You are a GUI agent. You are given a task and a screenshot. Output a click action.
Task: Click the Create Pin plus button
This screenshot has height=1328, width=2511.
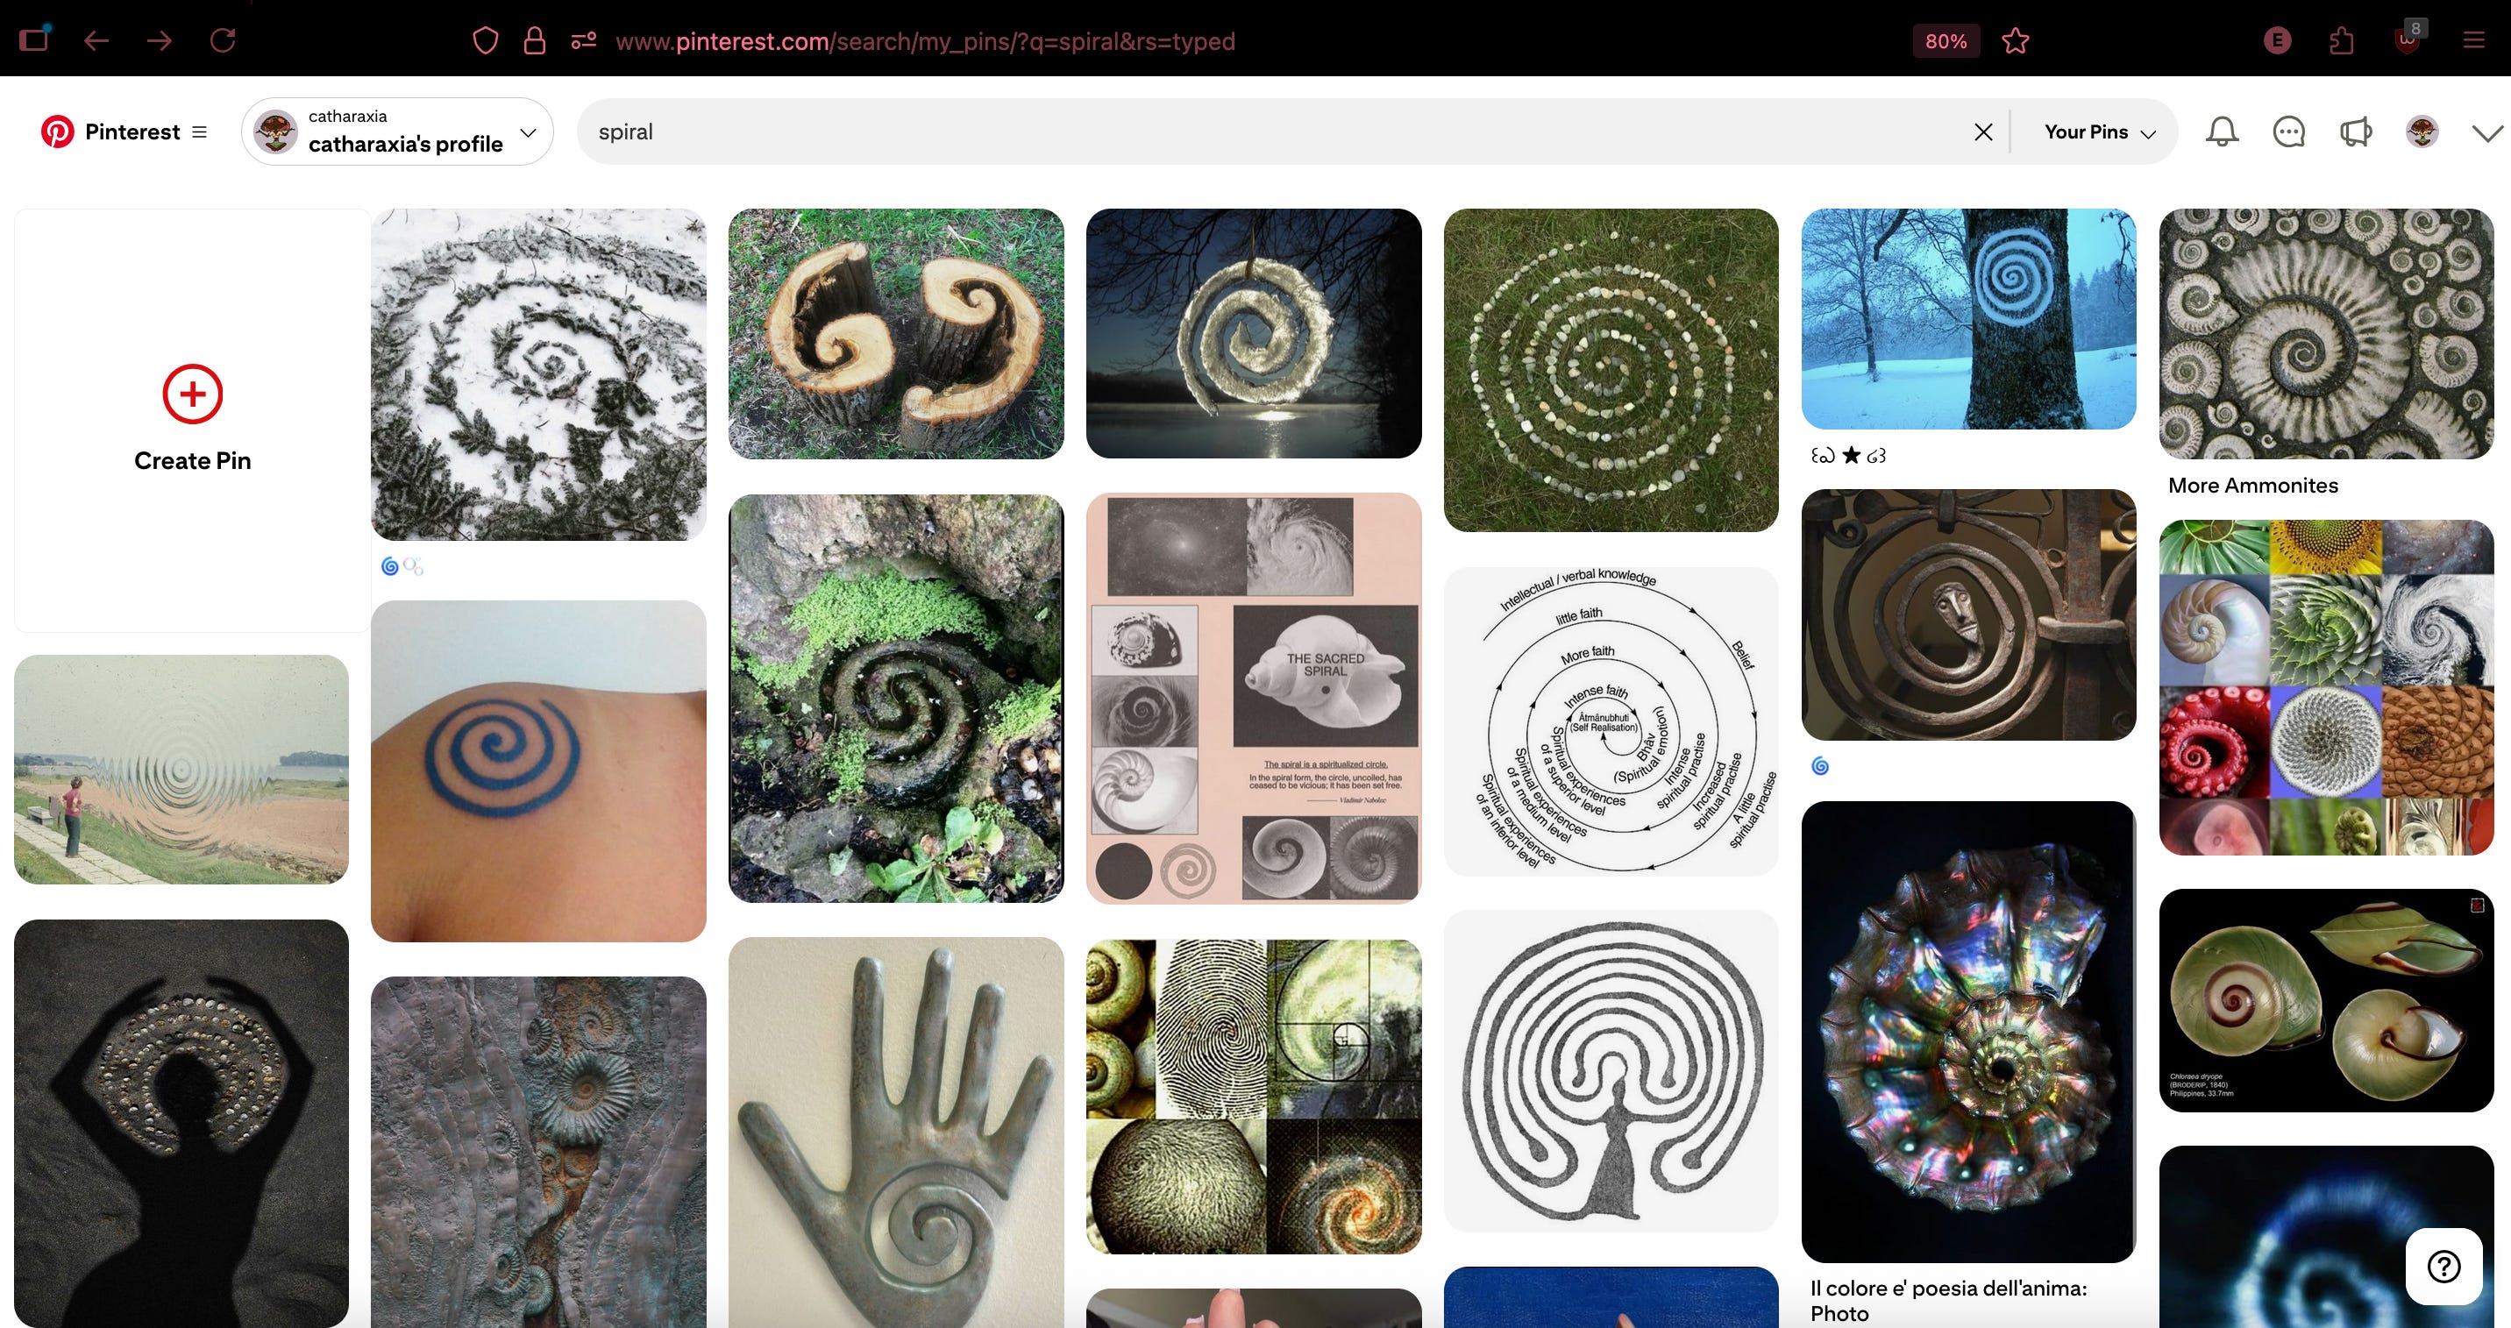192,394
